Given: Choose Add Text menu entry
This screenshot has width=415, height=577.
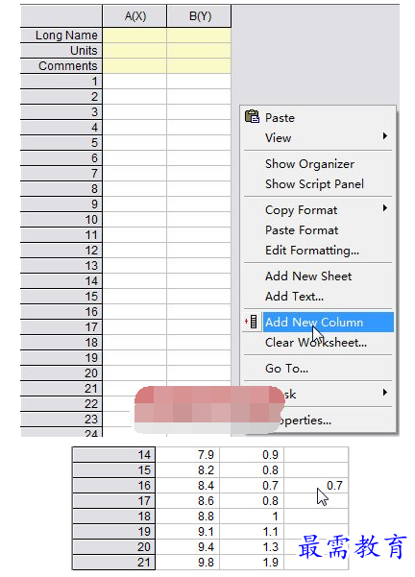Looking at the screenshot, I should coord(294,297).
